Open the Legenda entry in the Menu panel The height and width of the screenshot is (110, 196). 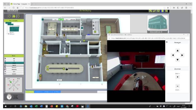tap(14, 65)
